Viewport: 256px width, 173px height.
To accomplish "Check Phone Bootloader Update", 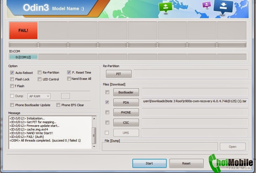I will pos(12,105).
